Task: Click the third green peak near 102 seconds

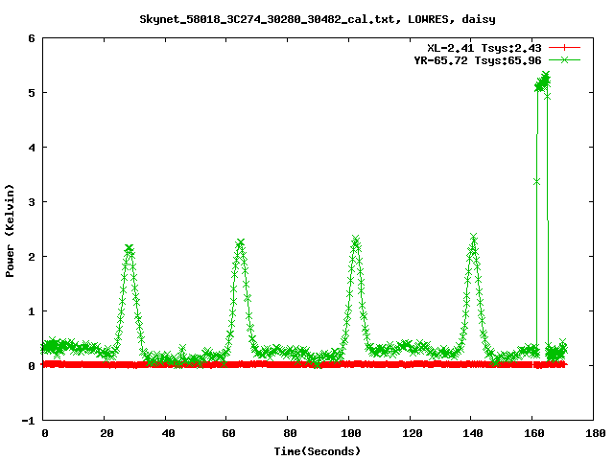Action: (356, 240)
